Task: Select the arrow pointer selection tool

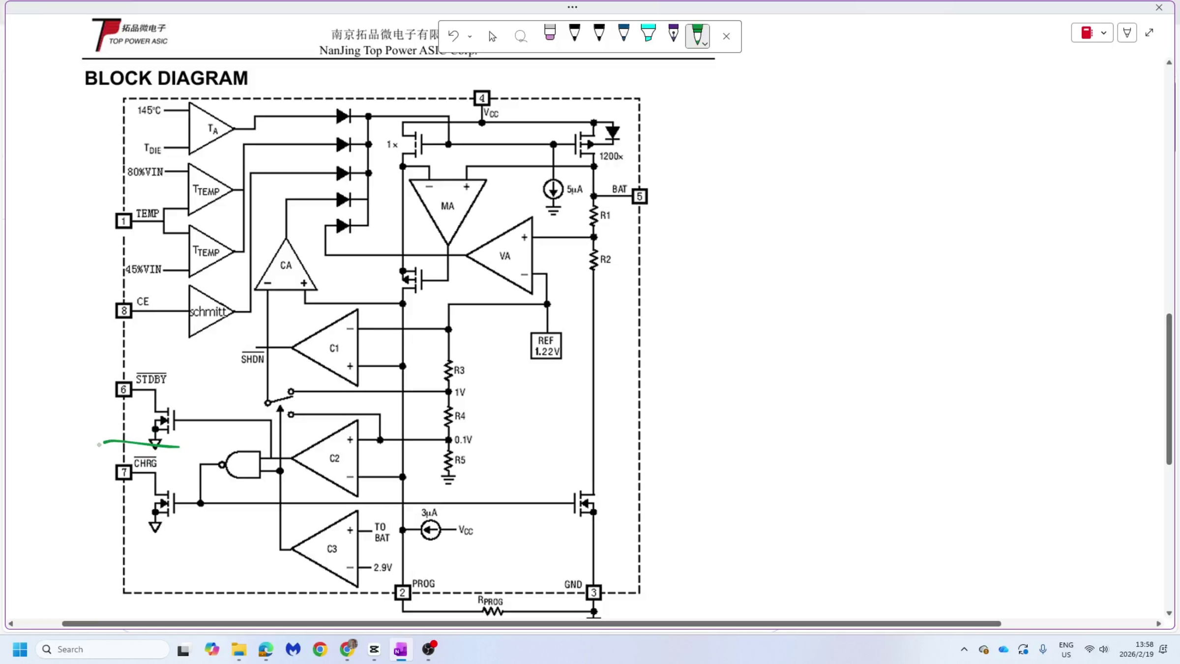Action: (492, 36)
